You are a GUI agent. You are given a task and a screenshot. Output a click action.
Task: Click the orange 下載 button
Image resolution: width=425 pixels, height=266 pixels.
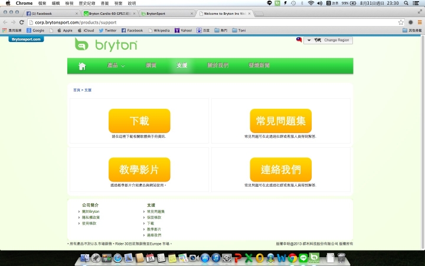pyautogui.click(x=139, y=121)
